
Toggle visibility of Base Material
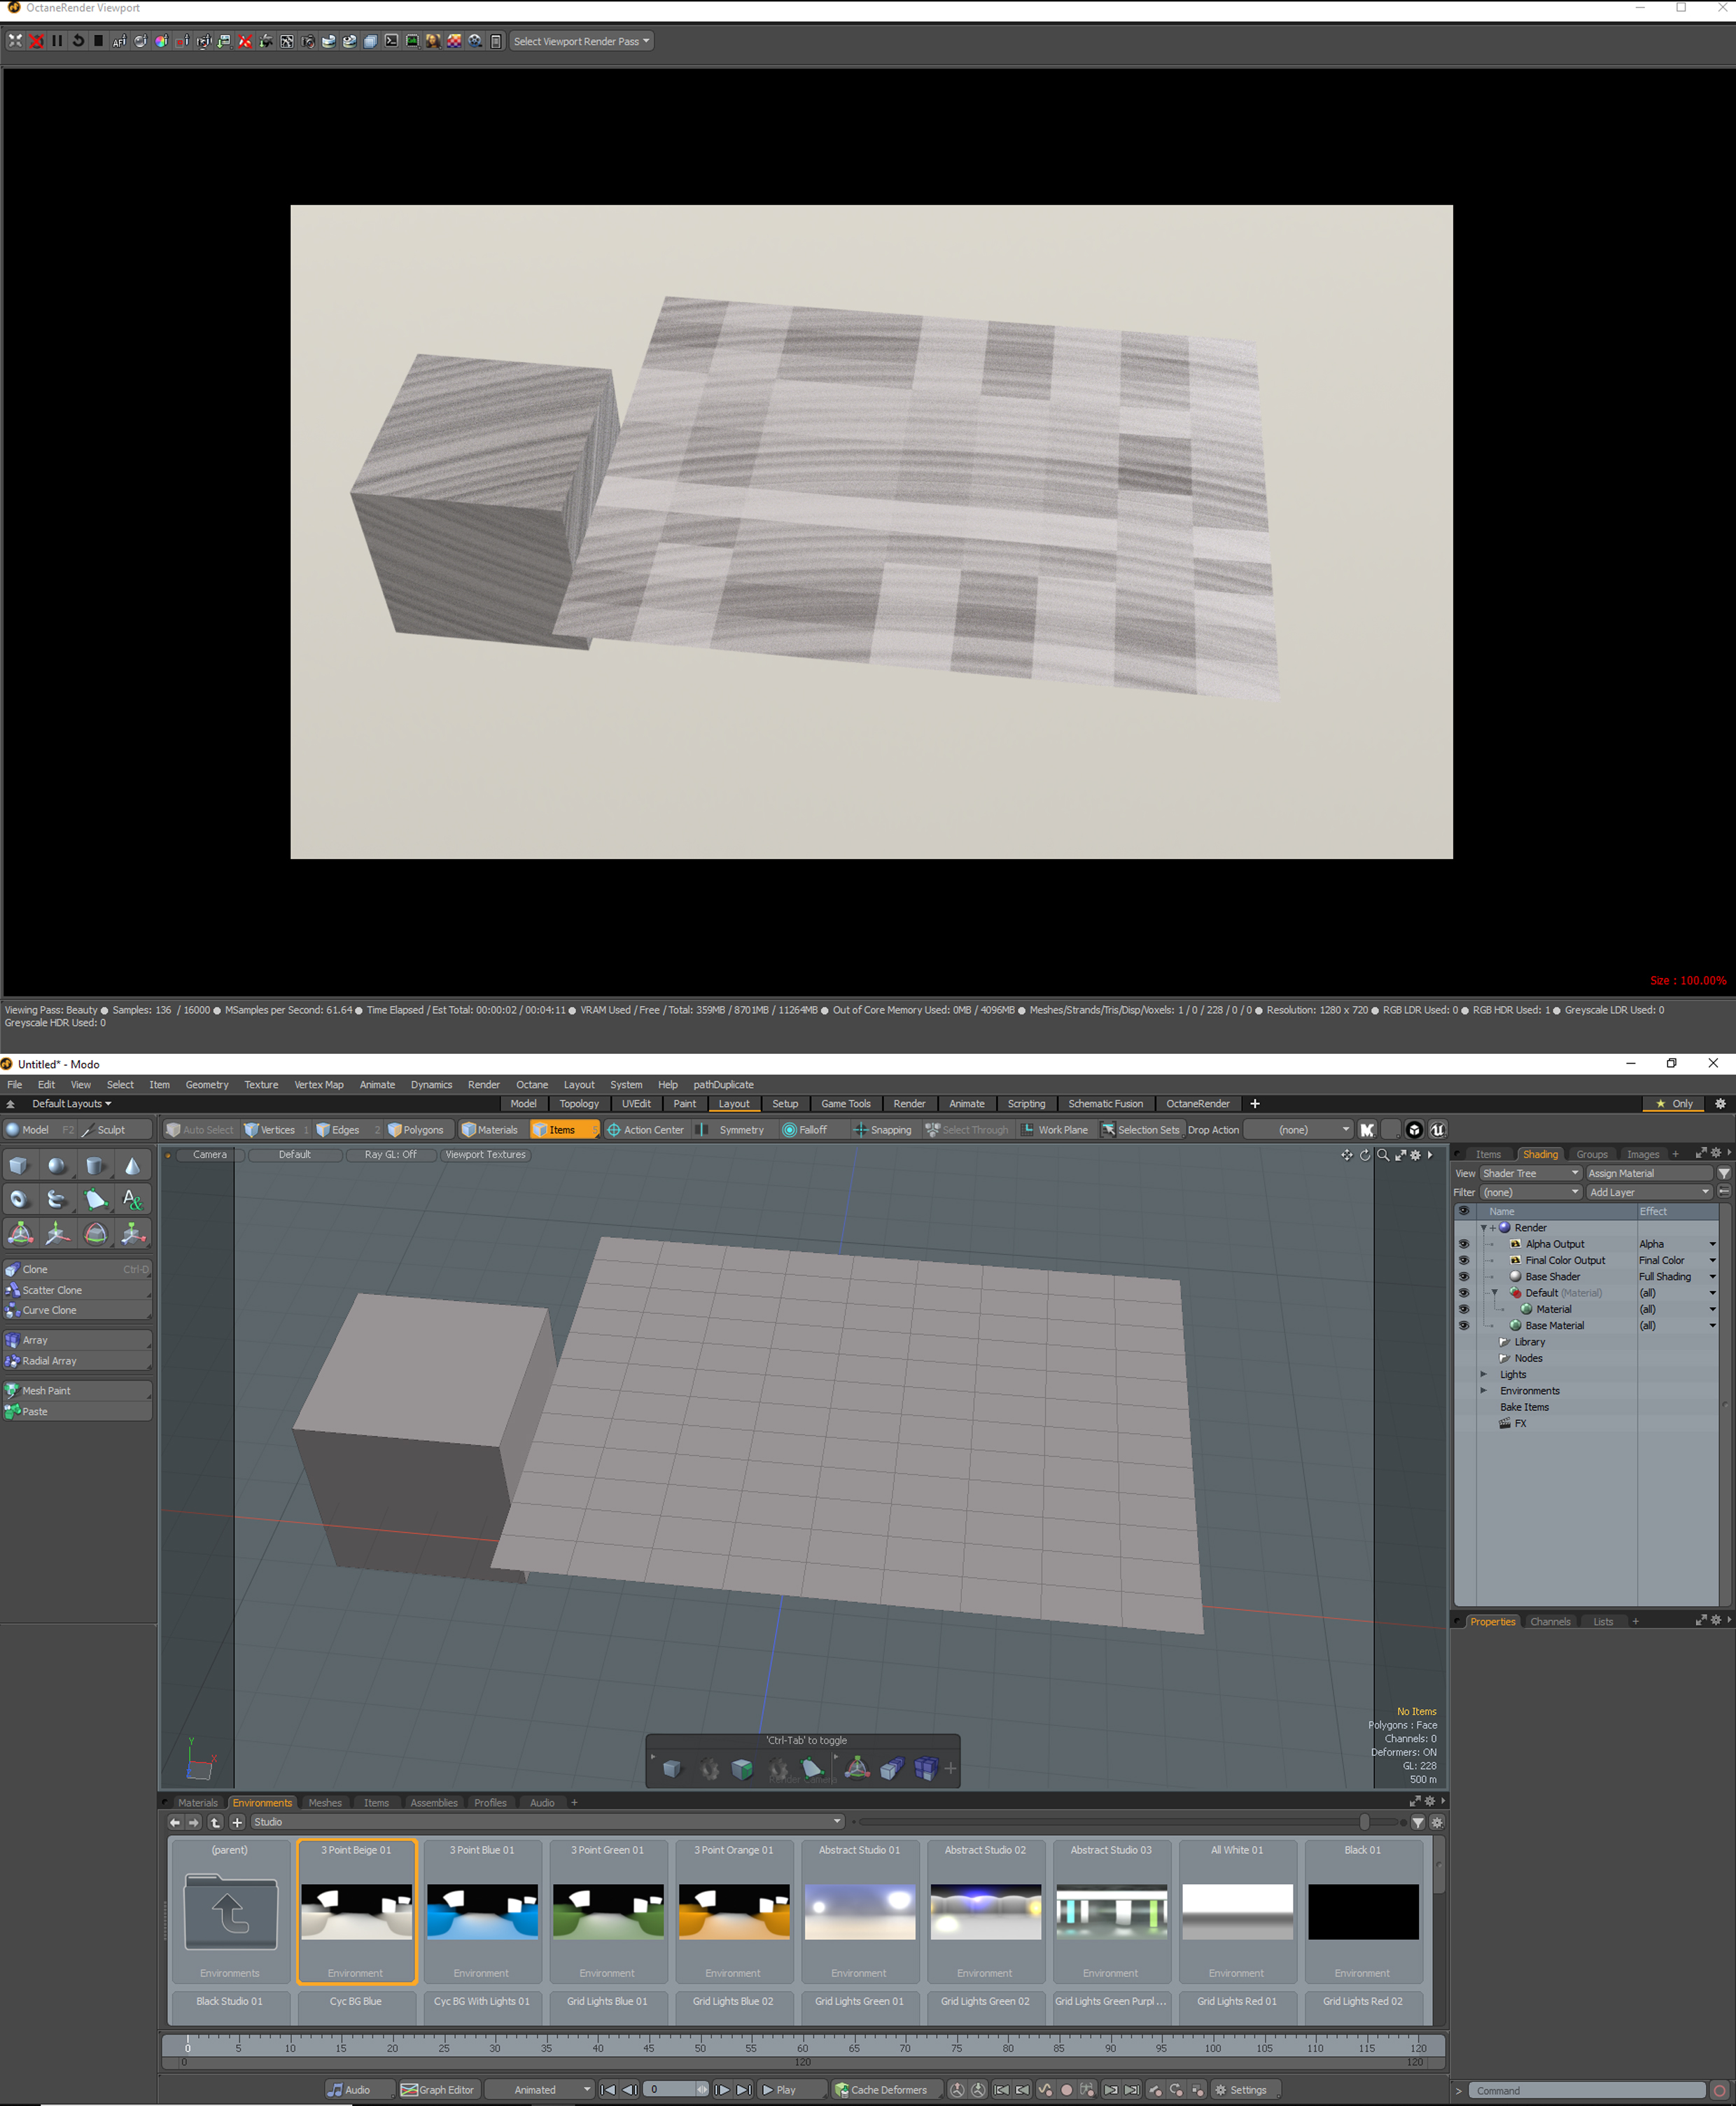pyautogui.click(x=1463, y=1325)
